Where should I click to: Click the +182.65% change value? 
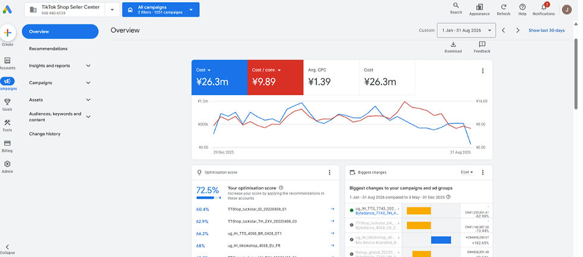pos(481,243)
